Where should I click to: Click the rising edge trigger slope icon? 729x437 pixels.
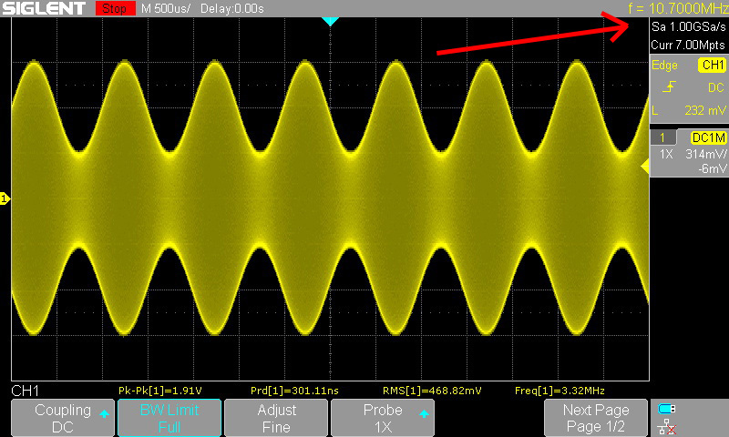[670, 87]
